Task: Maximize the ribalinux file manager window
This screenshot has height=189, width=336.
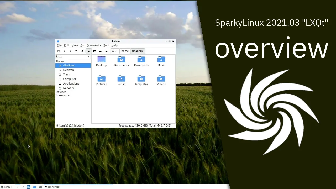Action: (170, 41)
